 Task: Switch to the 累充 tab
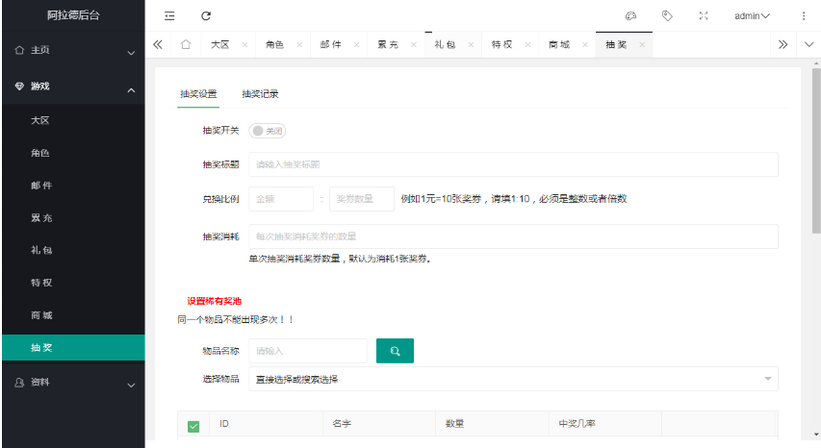tap(388, 44)
